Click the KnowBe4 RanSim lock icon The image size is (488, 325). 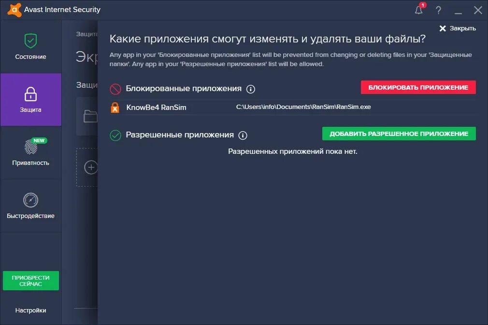tap(115, 108)
